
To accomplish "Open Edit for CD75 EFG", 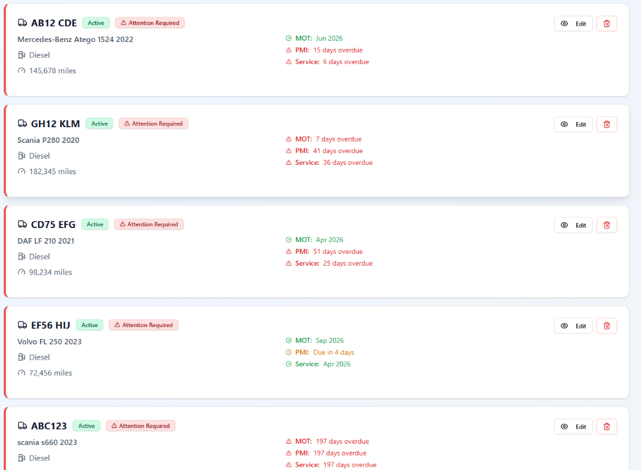I will point(573,225).
